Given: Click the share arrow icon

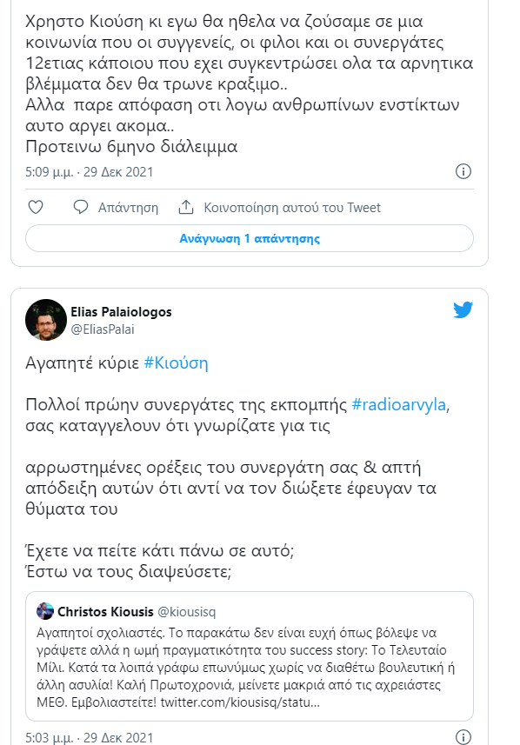Looking at the screenshot, I should click(186, 207).
